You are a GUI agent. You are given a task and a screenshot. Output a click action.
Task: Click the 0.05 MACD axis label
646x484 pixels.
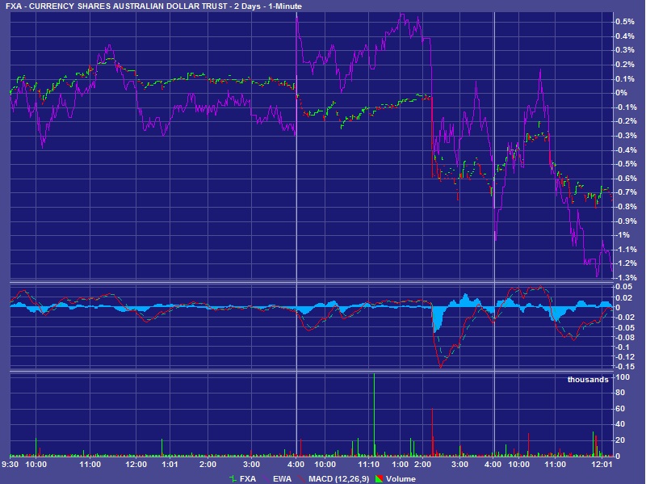pos(623,287)
